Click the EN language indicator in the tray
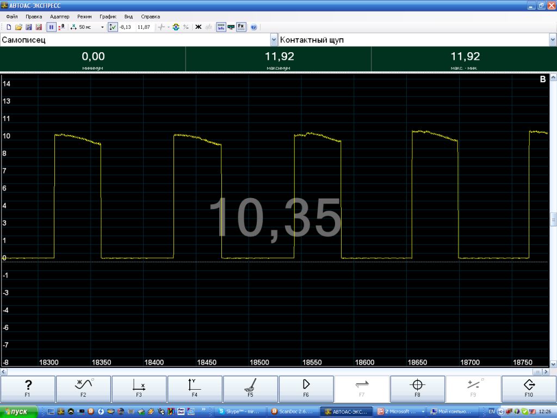Viewport: 557px width, 418px height. 491,411
